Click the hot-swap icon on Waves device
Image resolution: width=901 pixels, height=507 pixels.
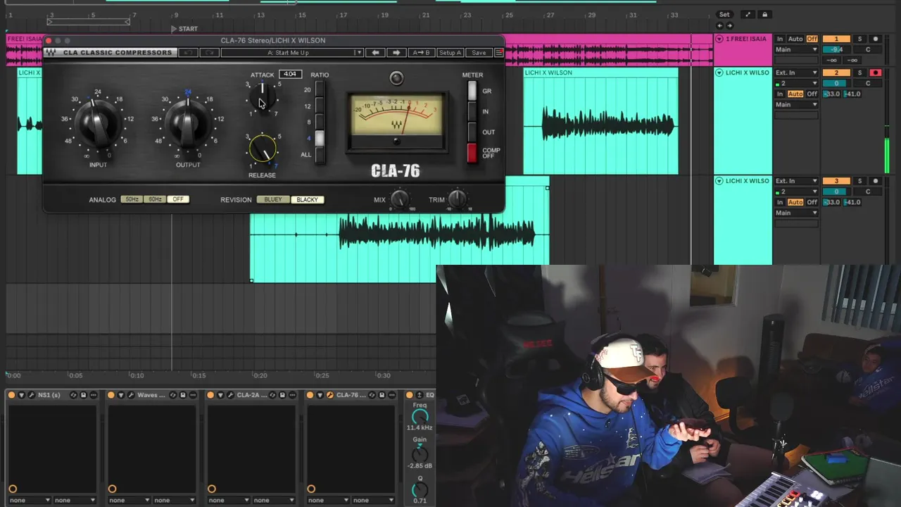172,395
